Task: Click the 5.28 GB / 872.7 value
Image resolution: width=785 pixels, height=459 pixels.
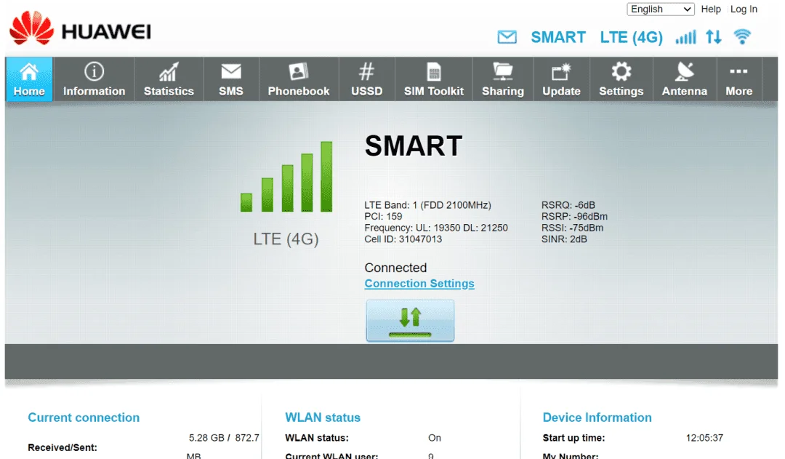Action: [x=224, y=438]
